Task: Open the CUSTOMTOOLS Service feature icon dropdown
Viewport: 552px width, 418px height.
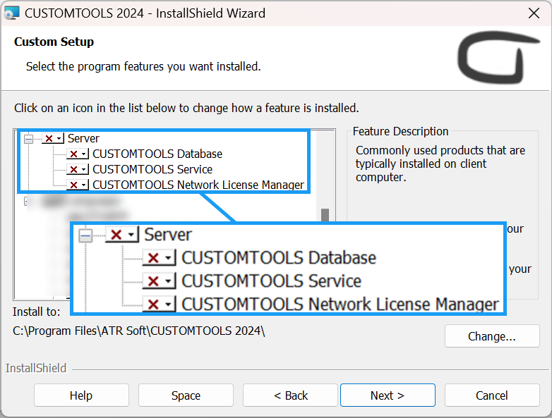Action: (x=78, y=169)
